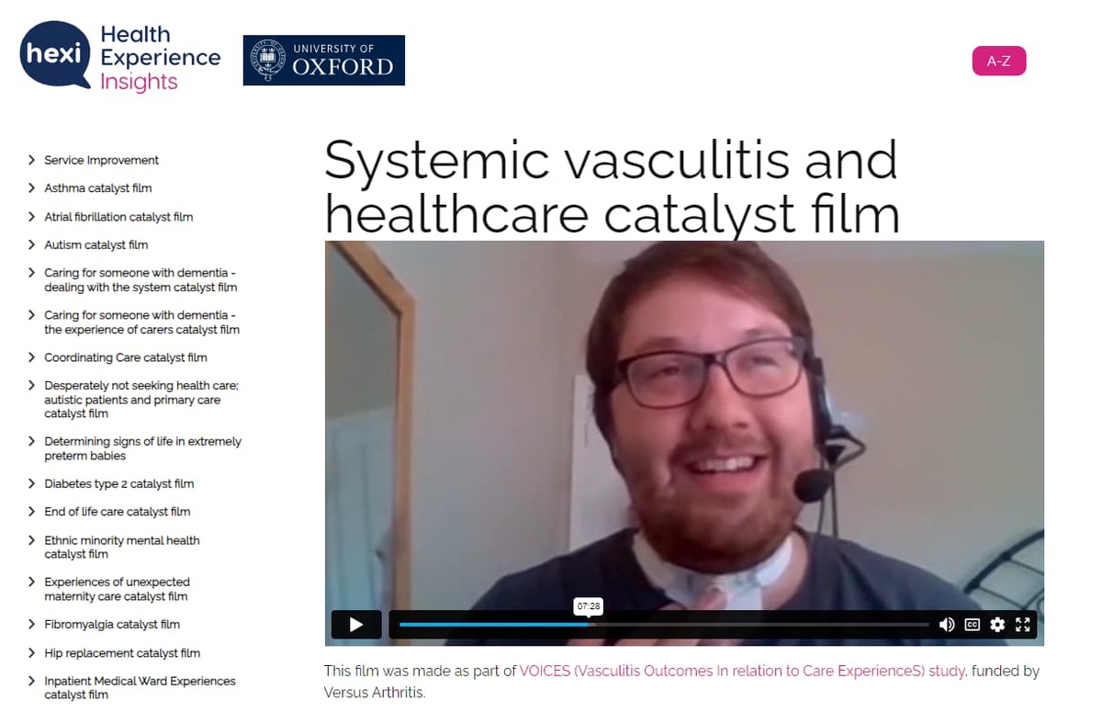
Task: Toggle closed captions on the video
Action: [972, 625]
